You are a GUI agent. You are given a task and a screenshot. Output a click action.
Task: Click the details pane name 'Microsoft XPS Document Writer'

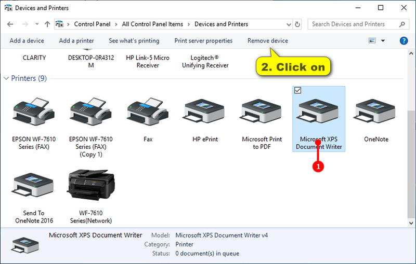tap(96, 235)
